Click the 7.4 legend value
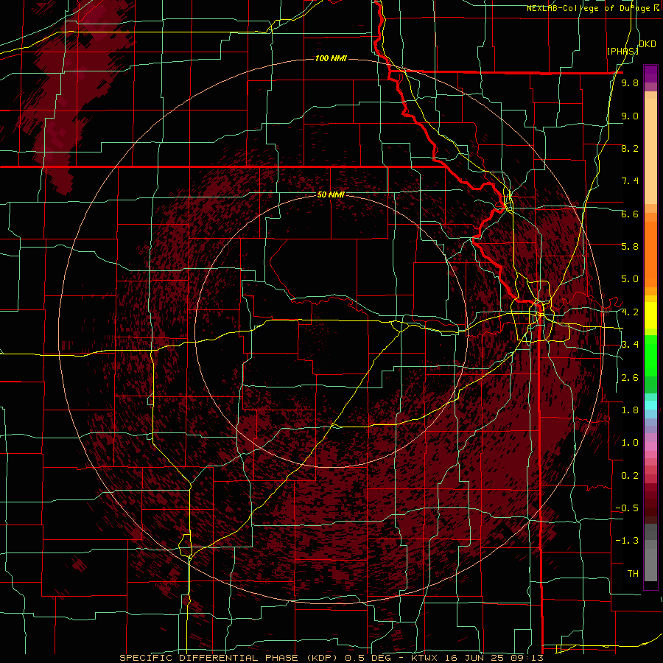The image size is (663, 663). 630,181
